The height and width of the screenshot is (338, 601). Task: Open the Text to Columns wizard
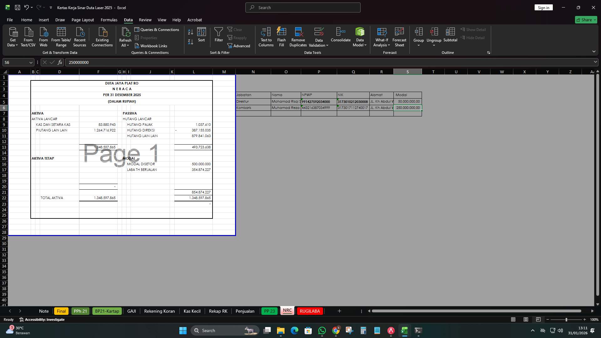click(266, 37)
